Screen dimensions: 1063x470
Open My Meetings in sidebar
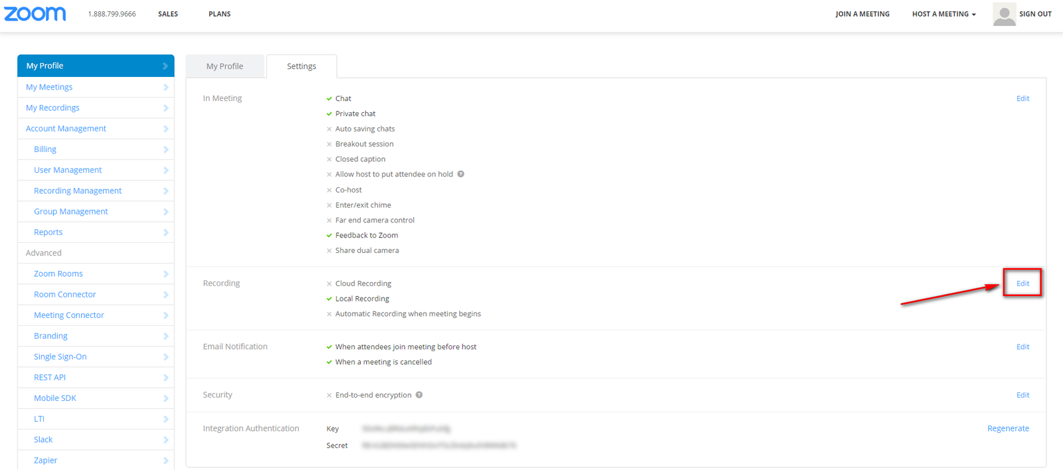click(49, 87)
